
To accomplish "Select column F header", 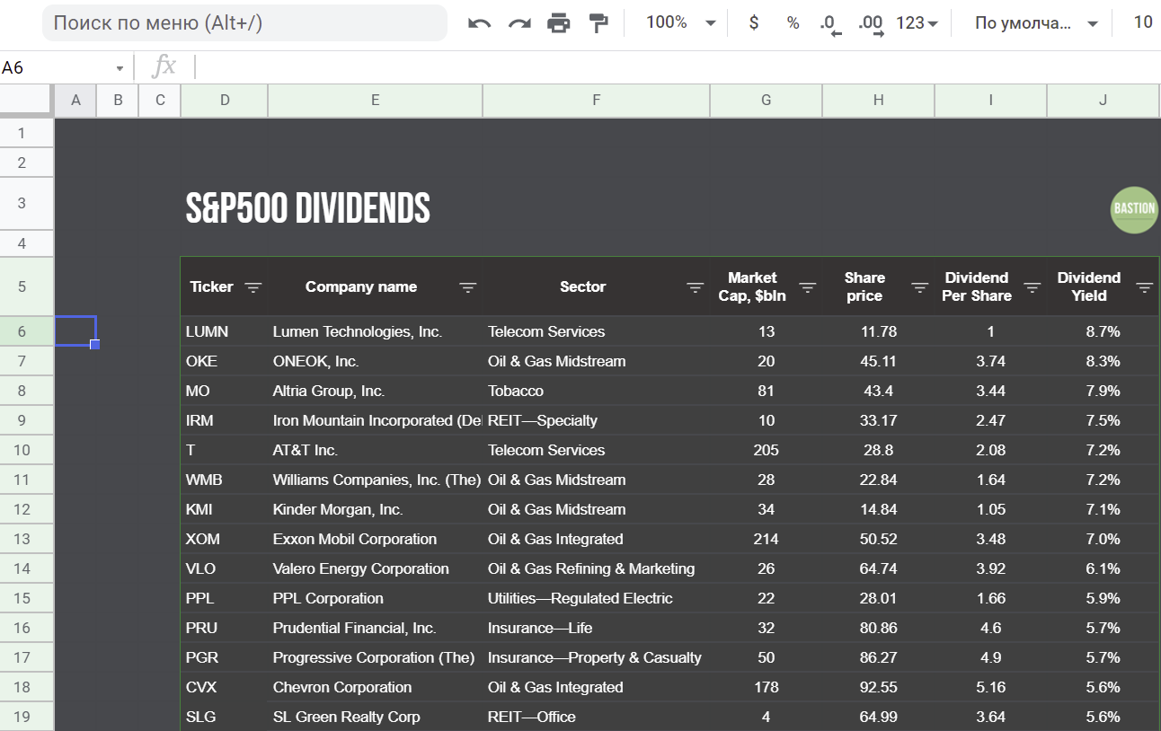I will click(x=596, y=101).
